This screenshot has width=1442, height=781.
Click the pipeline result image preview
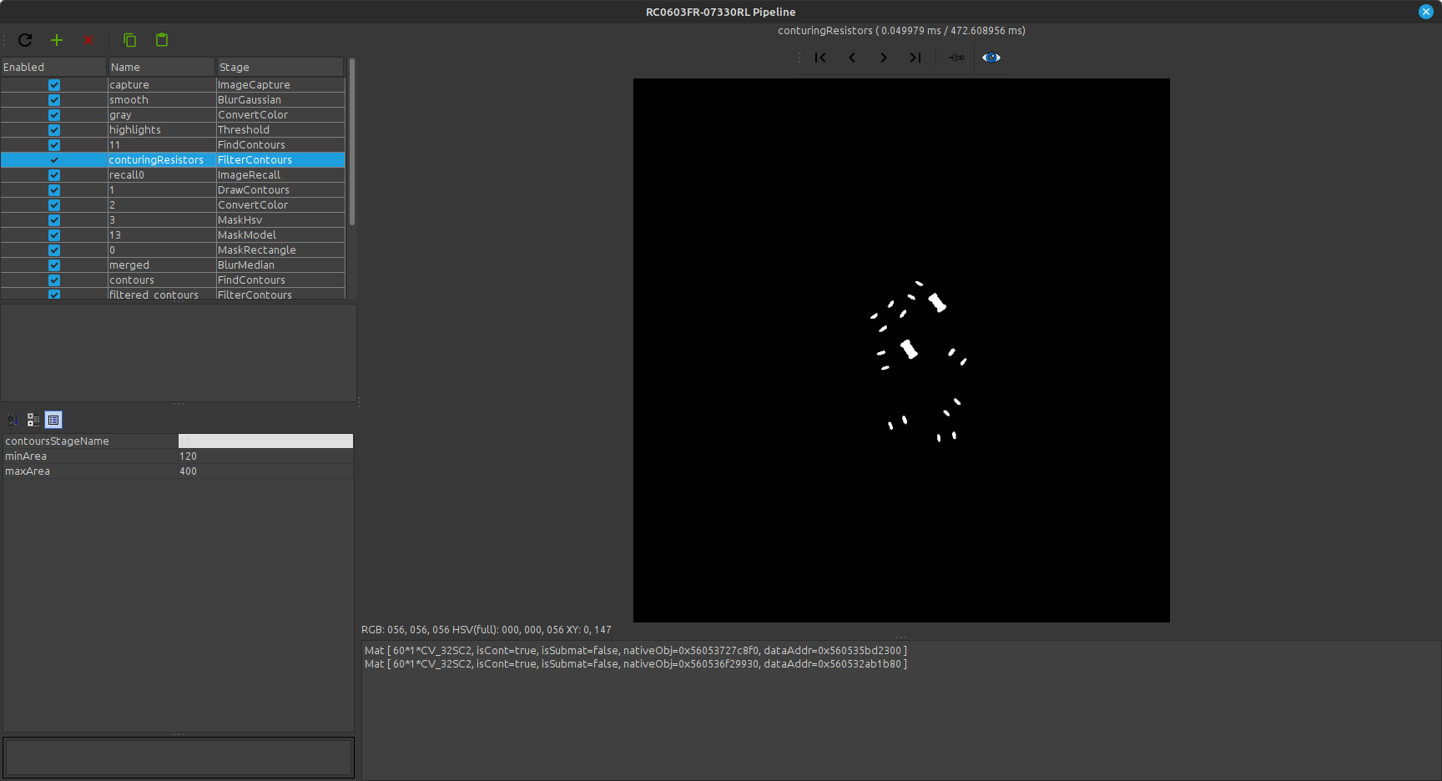pyautogui.click(x=901, y=350)
